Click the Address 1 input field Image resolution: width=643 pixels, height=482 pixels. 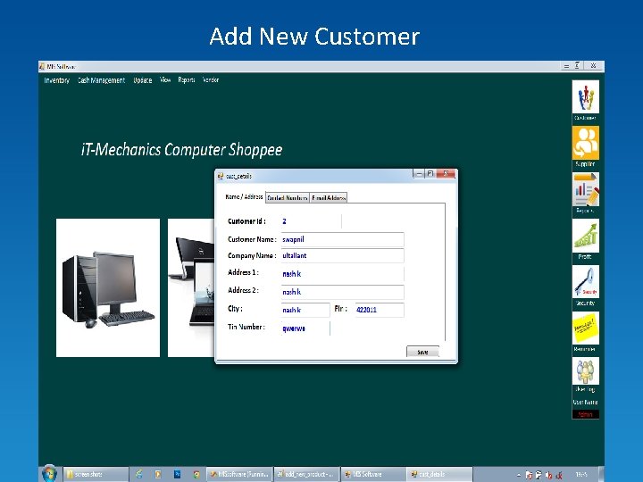342,274
